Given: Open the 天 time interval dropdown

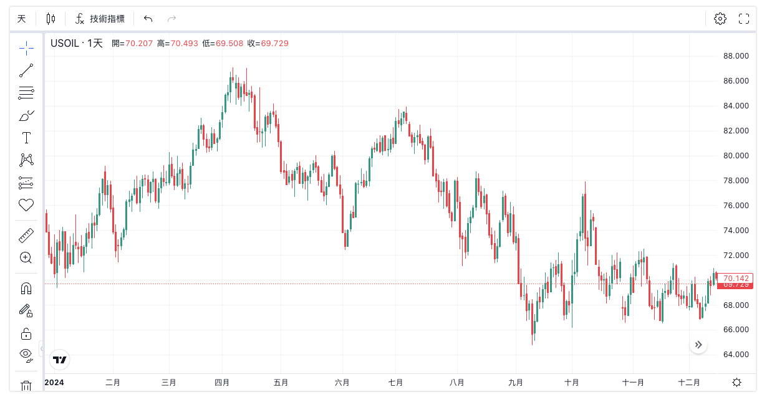Looking at the screenshot, I should (22, 19).
